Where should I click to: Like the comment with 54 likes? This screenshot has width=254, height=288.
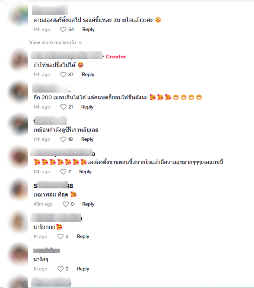(x=63, y=30)
